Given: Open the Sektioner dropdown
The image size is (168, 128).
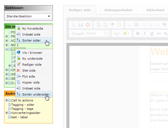Looking at the screenshot, I should pyautogui.click(x=28, y=16).
